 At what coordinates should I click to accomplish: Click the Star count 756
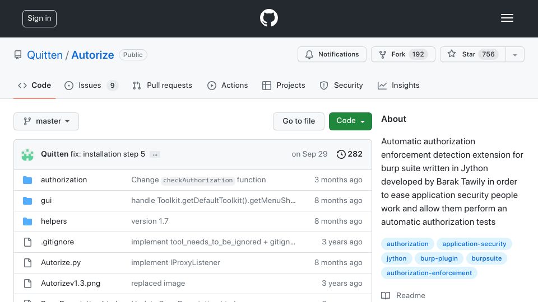(x=488, y=54)
